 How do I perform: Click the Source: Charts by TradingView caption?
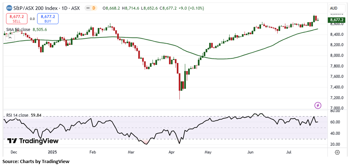(x=36, y=162)
